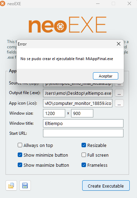Uncheck the Frameless checkbox
137x198 pixels.
click(x=84, y=165)
